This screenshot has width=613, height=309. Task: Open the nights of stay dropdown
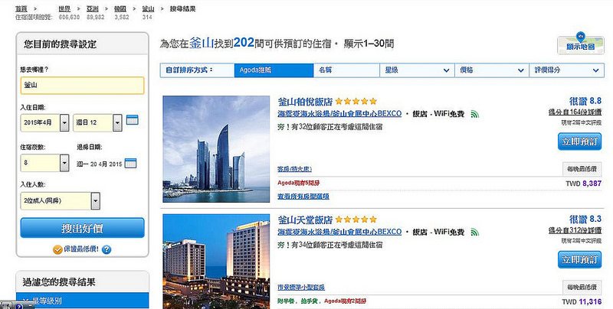pos(45,163)
